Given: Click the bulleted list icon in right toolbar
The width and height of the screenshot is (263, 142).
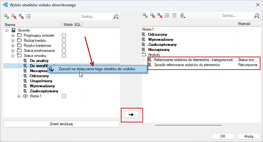Looking at the screenshot, I should [167, 15].
